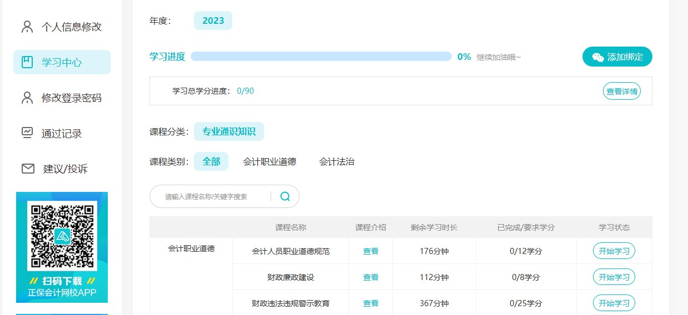Image resolution: width=688 pixels, height=315 pixels.
Task: Click the person icon beside 个人信息修改
Action: (x=27, y=27)
